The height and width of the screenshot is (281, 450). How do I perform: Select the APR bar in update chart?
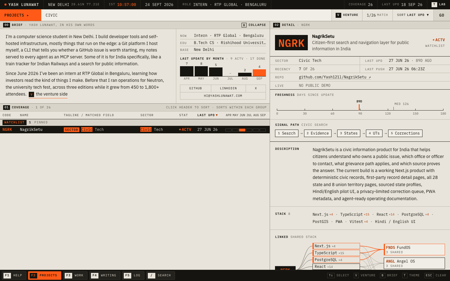click(x=187, y=71)
